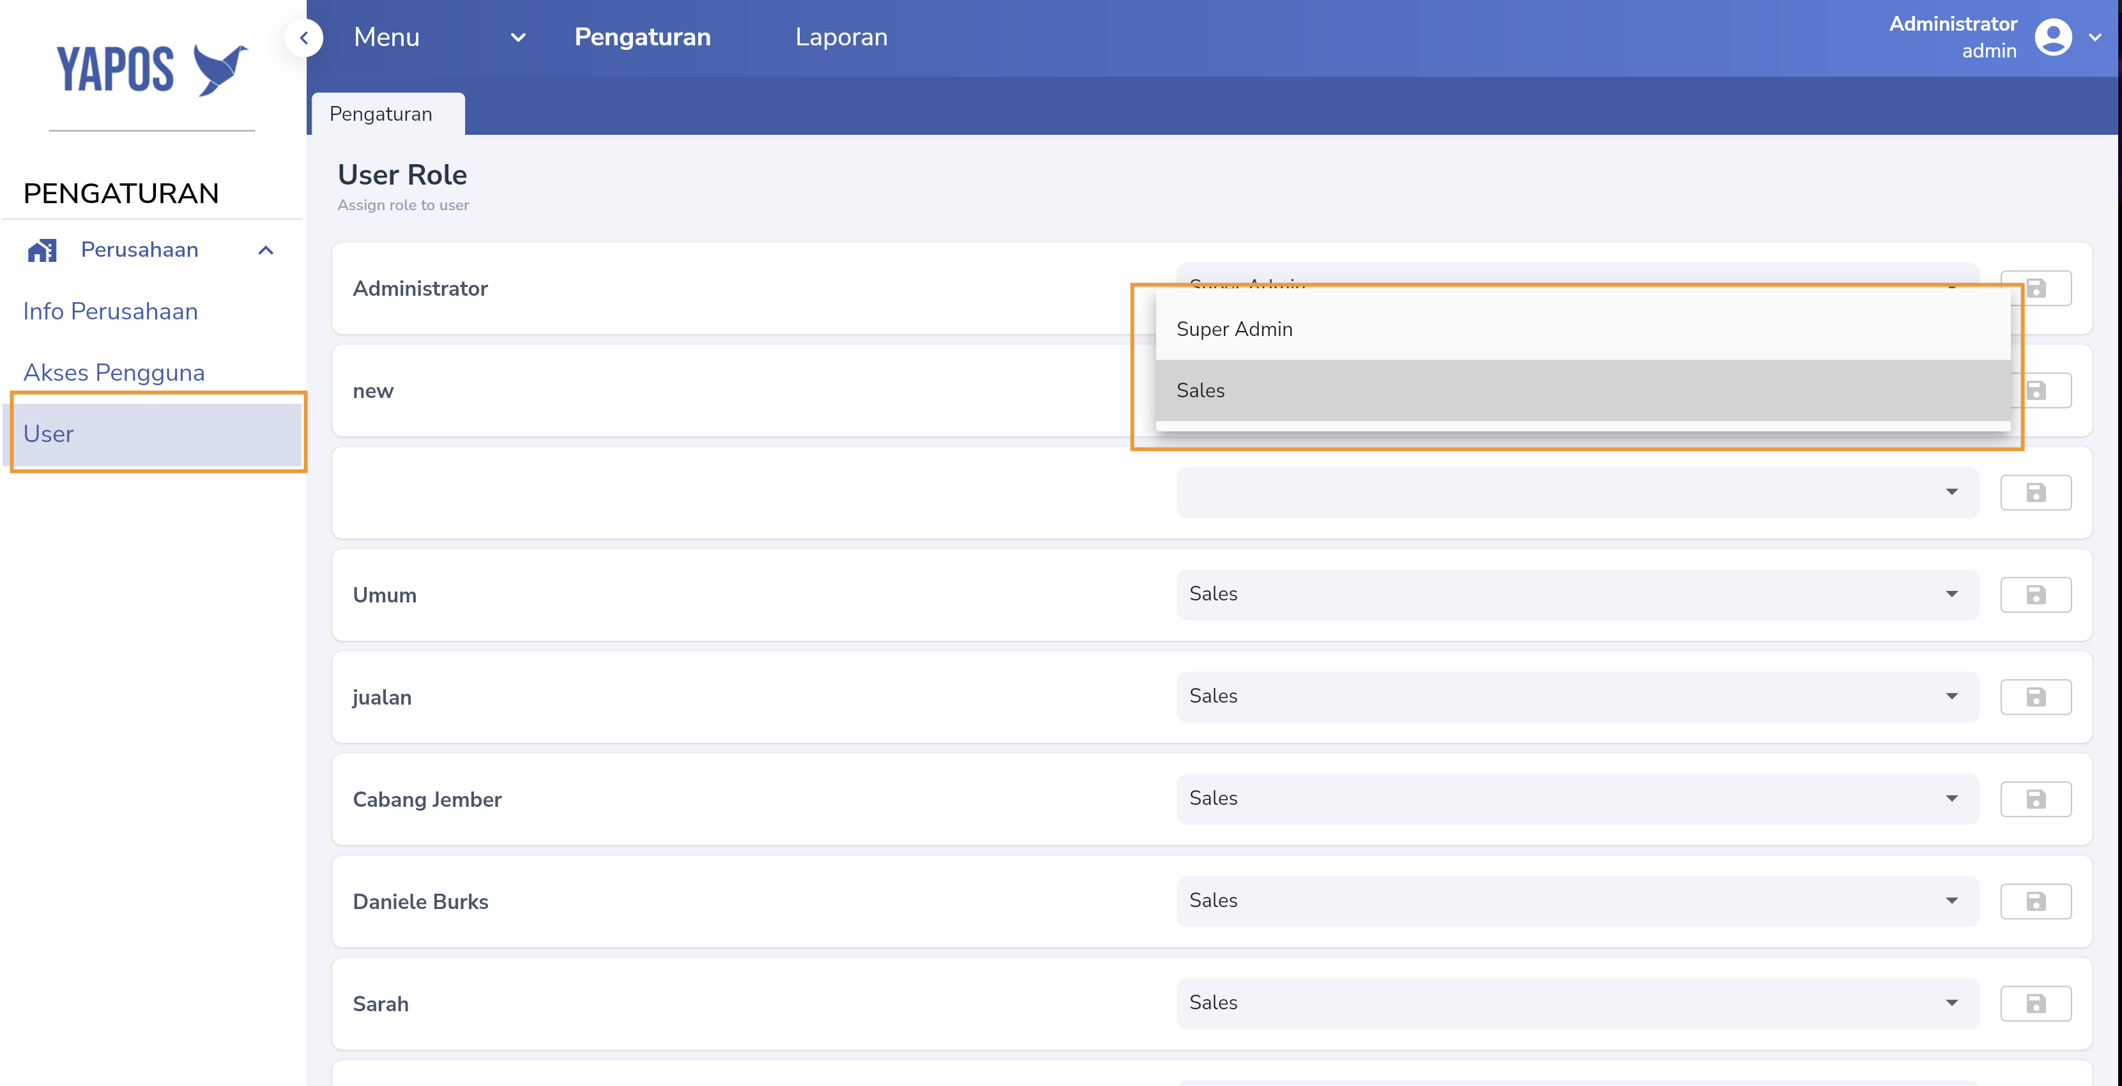The image size is (2122, 1086).
Task: Open role dropdown for the unnamed blank row
Action: 1576,493
